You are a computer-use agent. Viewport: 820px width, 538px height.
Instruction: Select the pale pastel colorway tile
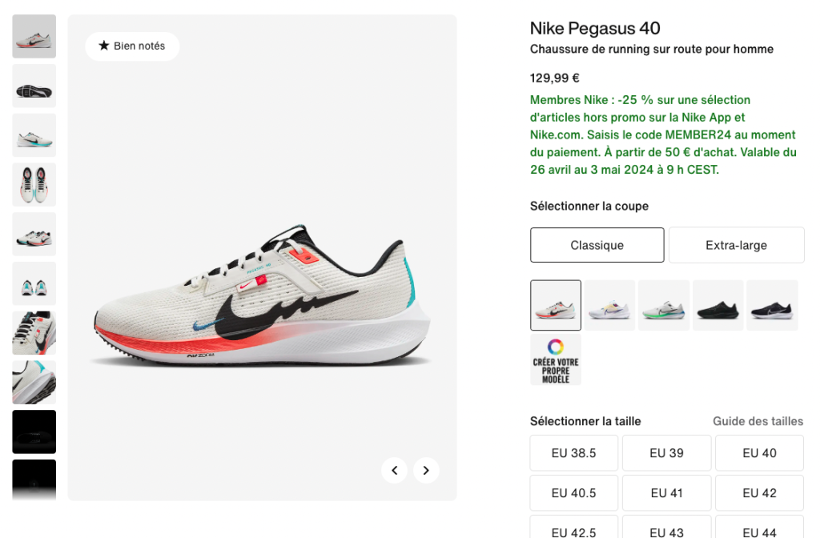[609, 305]
